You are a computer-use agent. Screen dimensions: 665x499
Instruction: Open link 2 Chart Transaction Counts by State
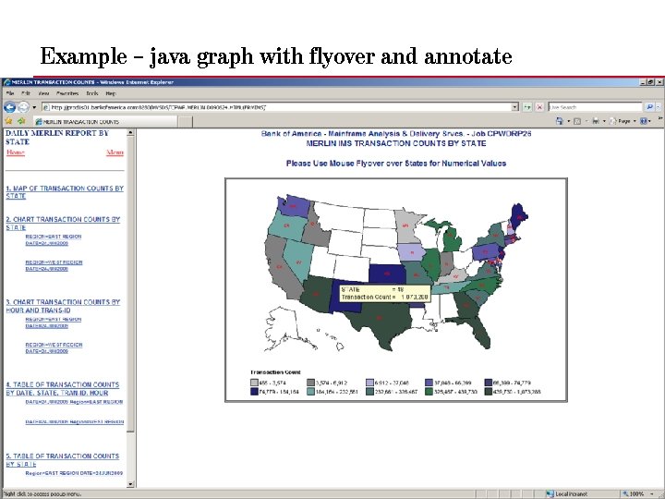coord(63,224)
